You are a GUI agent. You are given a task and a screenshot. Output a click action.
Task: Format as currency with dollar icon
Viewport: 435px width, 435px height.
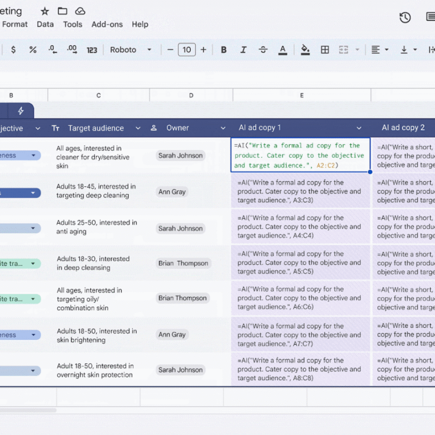coord(14,49)
